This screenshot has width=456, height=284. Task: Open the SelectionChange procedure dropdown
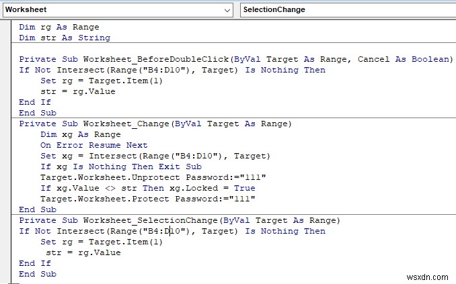348,10
